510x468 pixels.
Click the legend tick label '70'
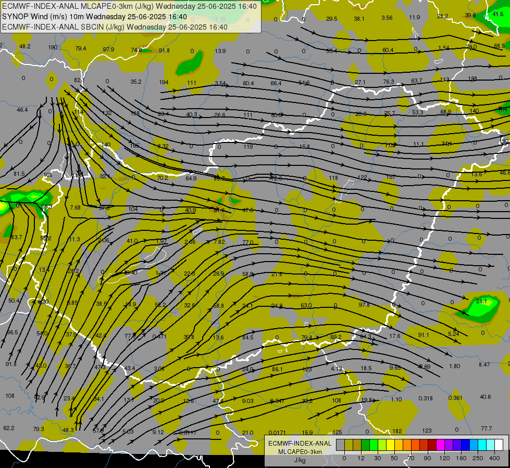tap(411, 458)
